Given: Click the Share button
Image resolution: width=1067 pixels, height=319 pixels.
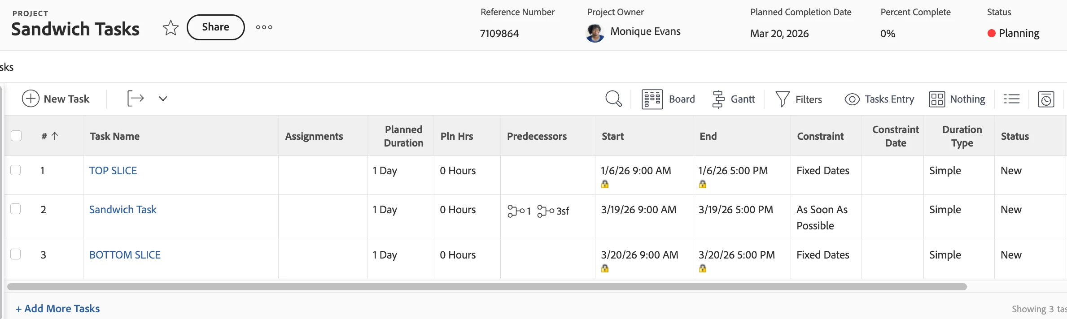Looking at the screenshot, I should tap(215, 27).
